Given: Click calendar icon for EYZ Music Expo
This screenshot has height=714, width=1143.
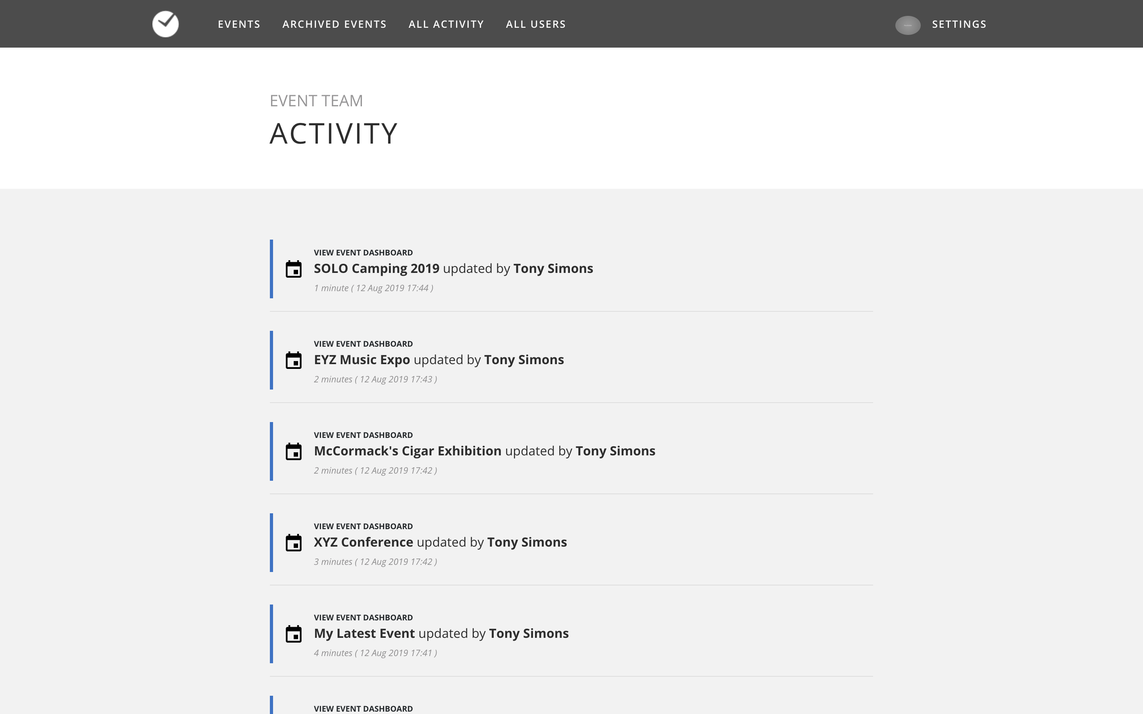Looking at the screenshot, I should [293, 360].
